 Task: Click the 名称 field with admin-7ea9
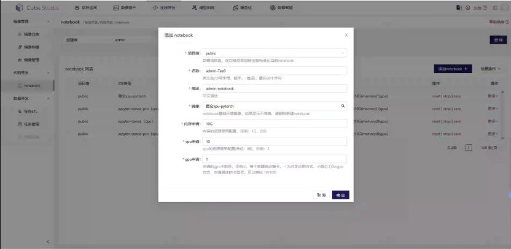[x=275, y=71]
